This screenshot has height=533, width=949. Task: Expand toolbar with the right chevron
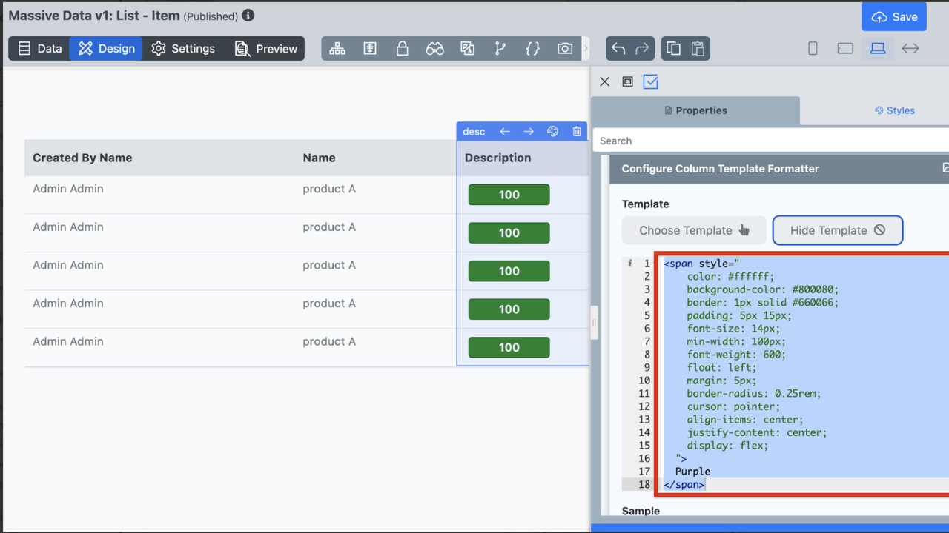586,49
